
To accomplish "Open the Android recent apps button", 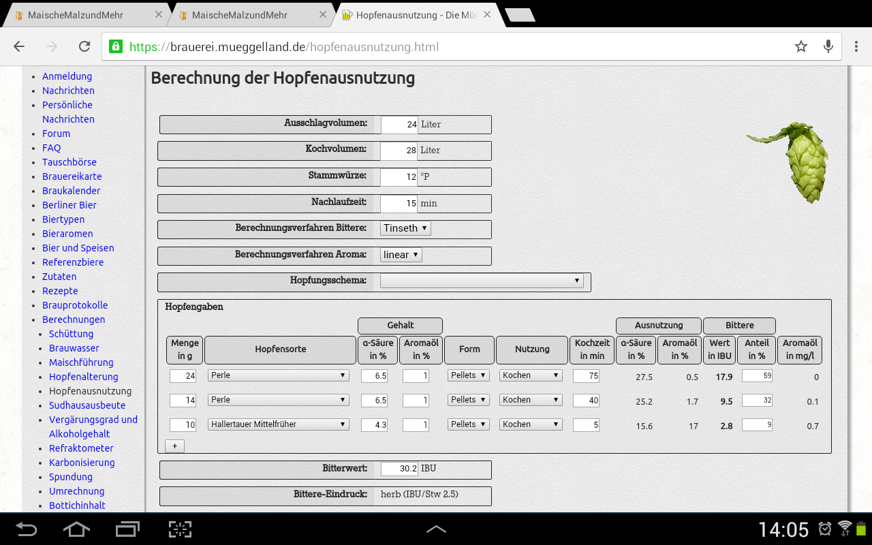I will coord(127,529).
